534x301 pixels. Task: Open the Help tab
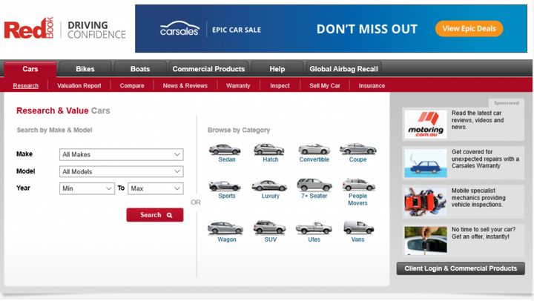277,69
